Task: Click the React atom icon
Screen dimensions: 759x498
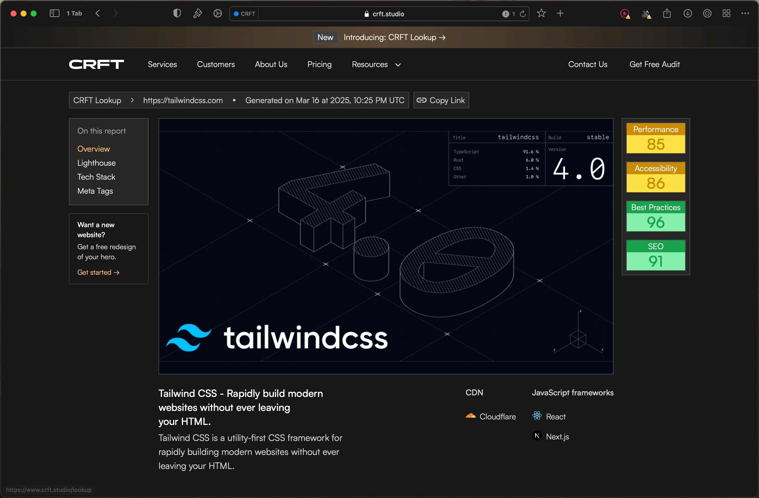Action: coord(537,415)
